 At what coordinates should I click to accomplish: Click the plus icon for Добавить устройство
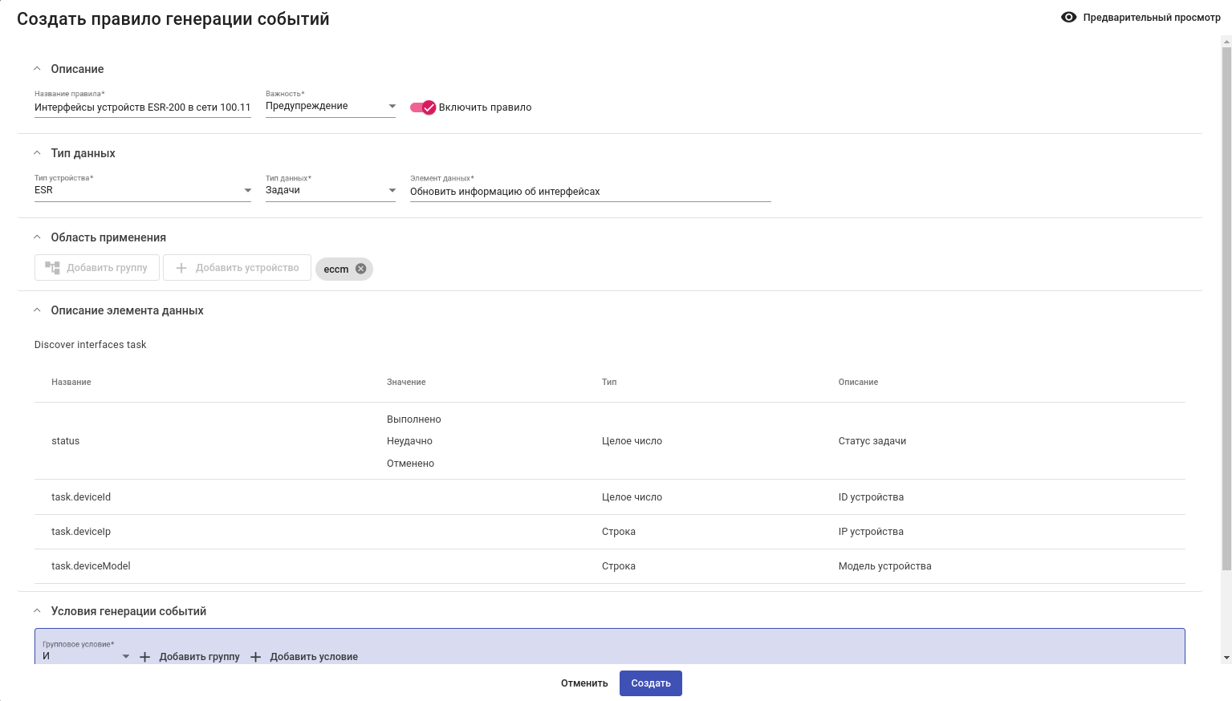pos(181,268)
